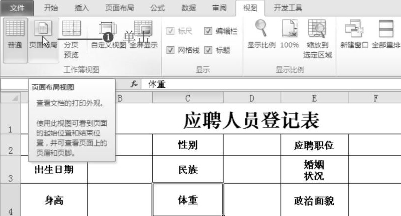Image resolution: width=401 pixels, height=216 pixels.
Task: Switch to Normal (普通) workbook view
Action: (15, 41)
